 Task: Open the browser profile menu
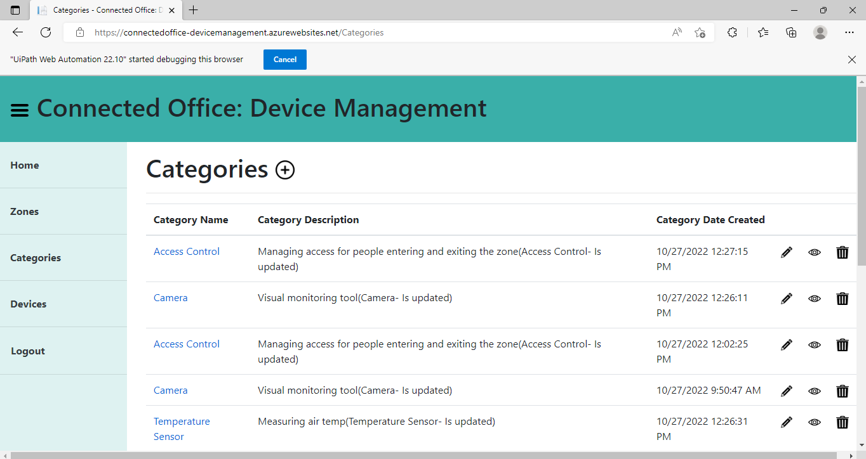pos(820,32)
